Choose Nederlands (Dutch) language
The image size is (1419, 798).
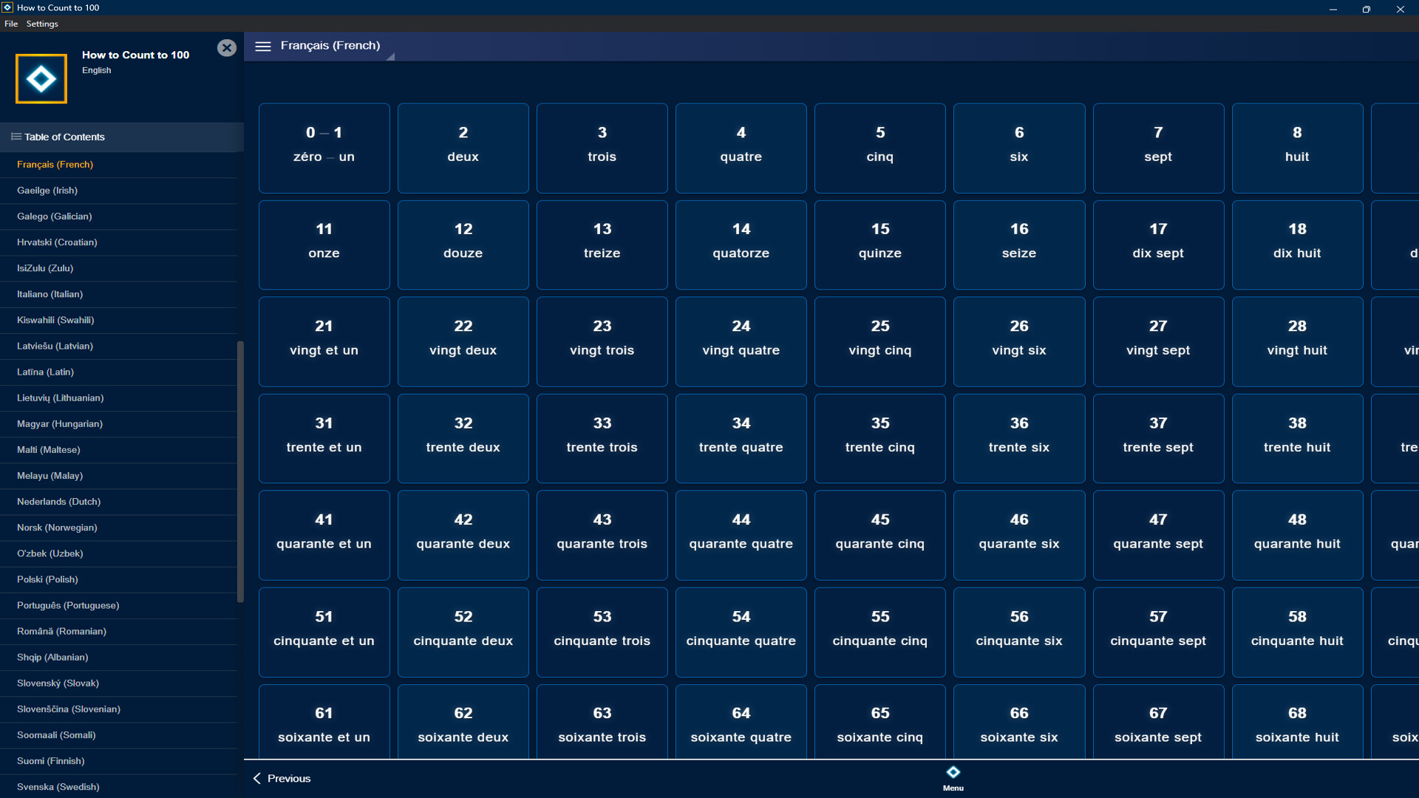58,502
